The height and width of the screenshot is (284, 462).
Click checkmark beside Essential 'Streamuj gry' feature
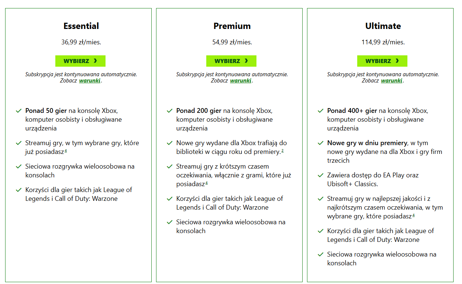click(19, 143)
